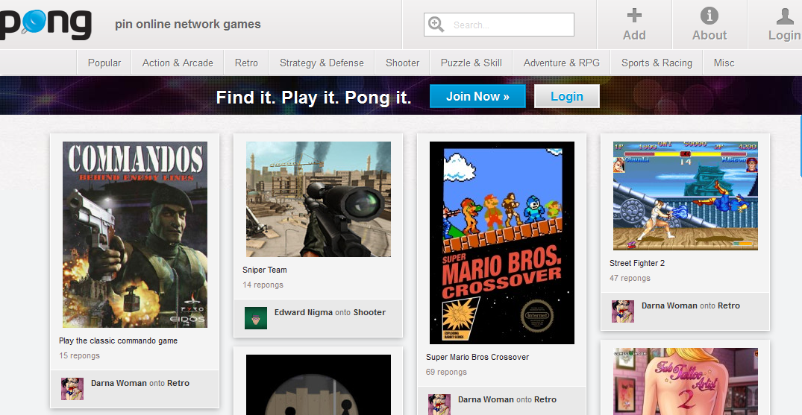Image resolution: width=802 pixels, height=415 pixels.
Task: Click Darna Woman name under Commandos card
Action: pos(119,383)
